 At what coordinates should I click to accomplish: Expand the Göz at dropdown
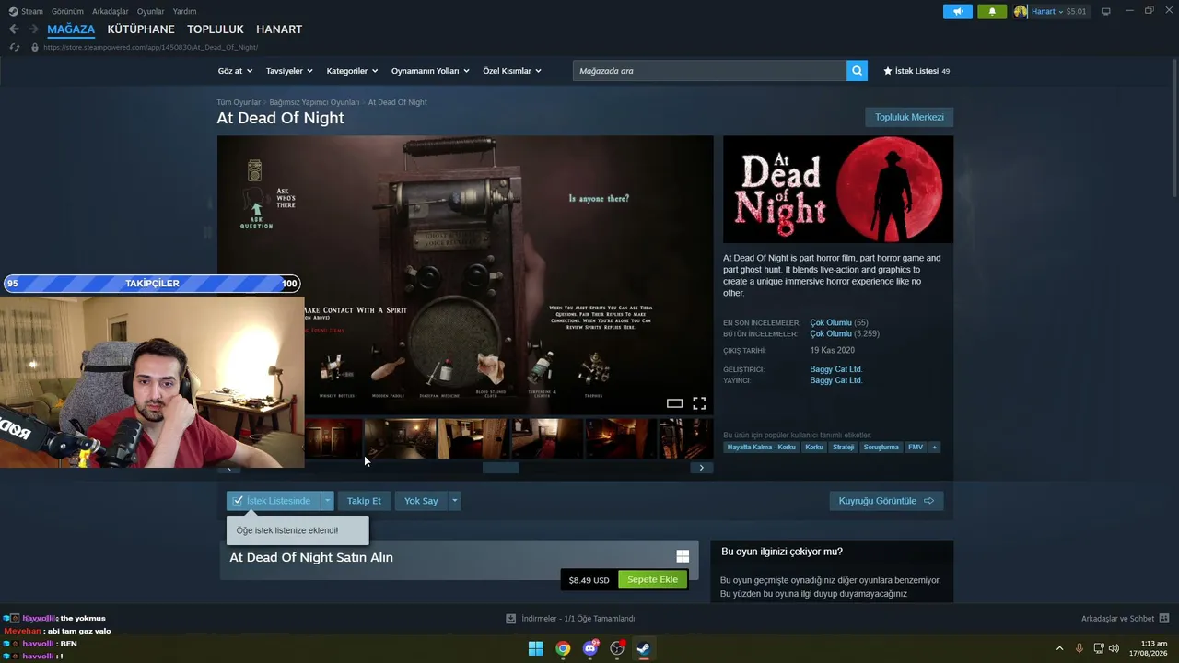click(x=235, y=71)
